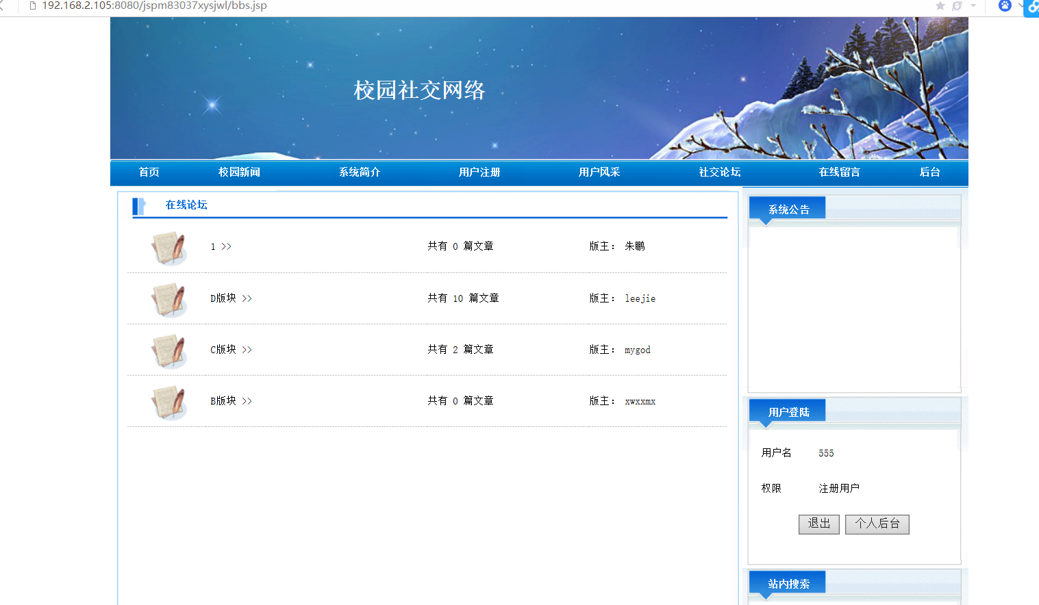Click the forum icon for board 1

coord(169,247)
